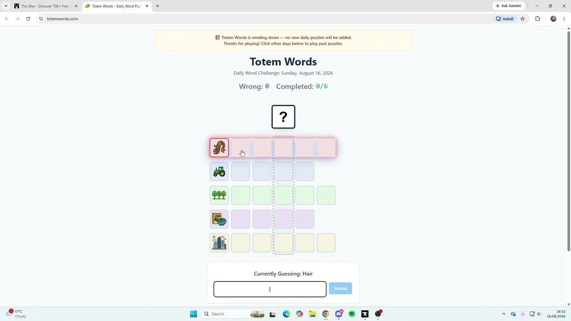This screenshot has height=321, width=571.
Task: Open the volume tray icon
Action: (539, 314)
